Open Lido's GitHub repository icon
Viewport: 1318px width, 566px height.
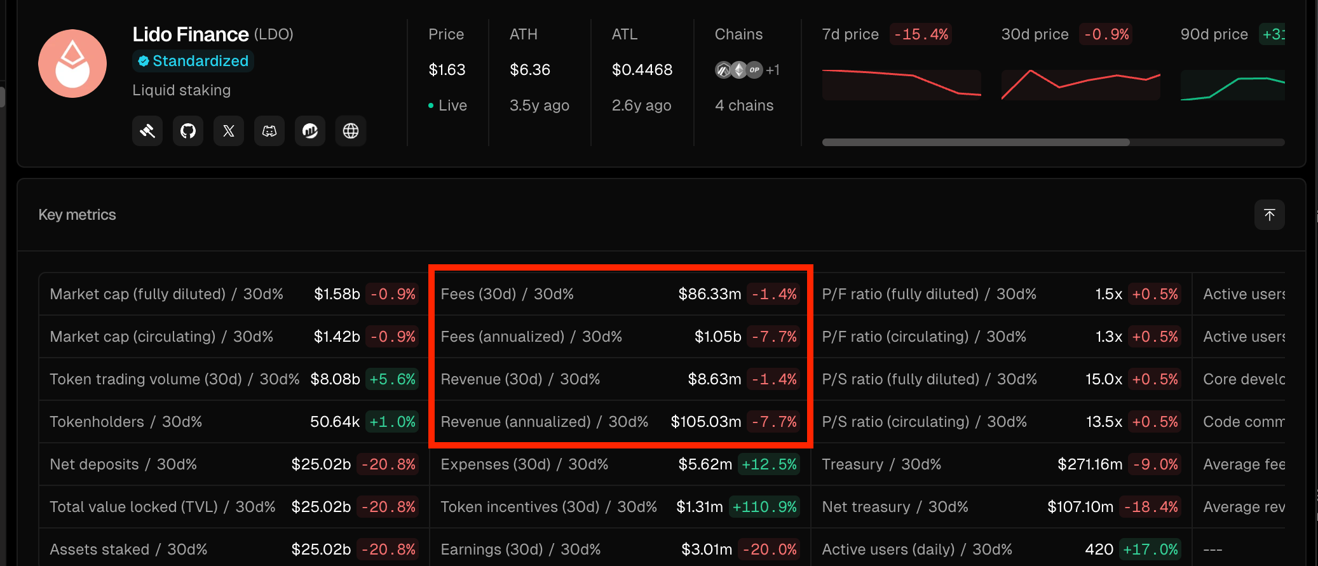click(x=188, y=131)
